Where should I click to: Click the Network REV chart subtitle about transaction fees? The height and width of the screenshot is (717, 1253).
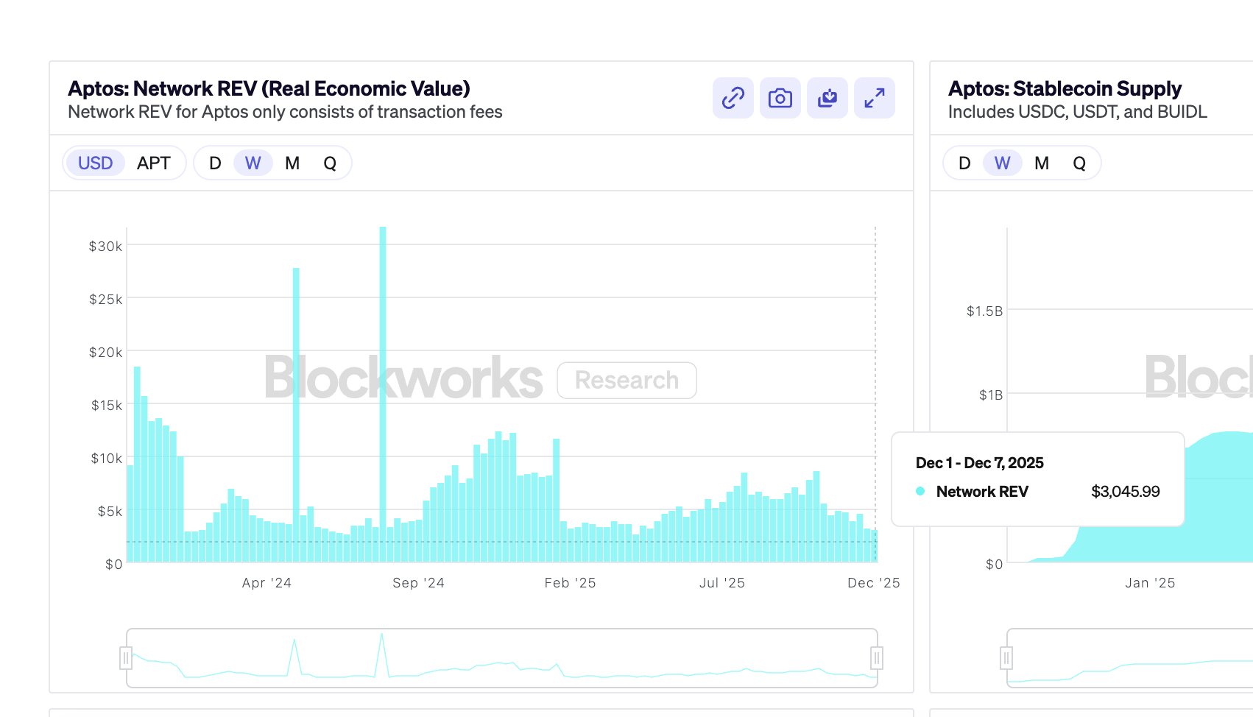pos(285,112)
